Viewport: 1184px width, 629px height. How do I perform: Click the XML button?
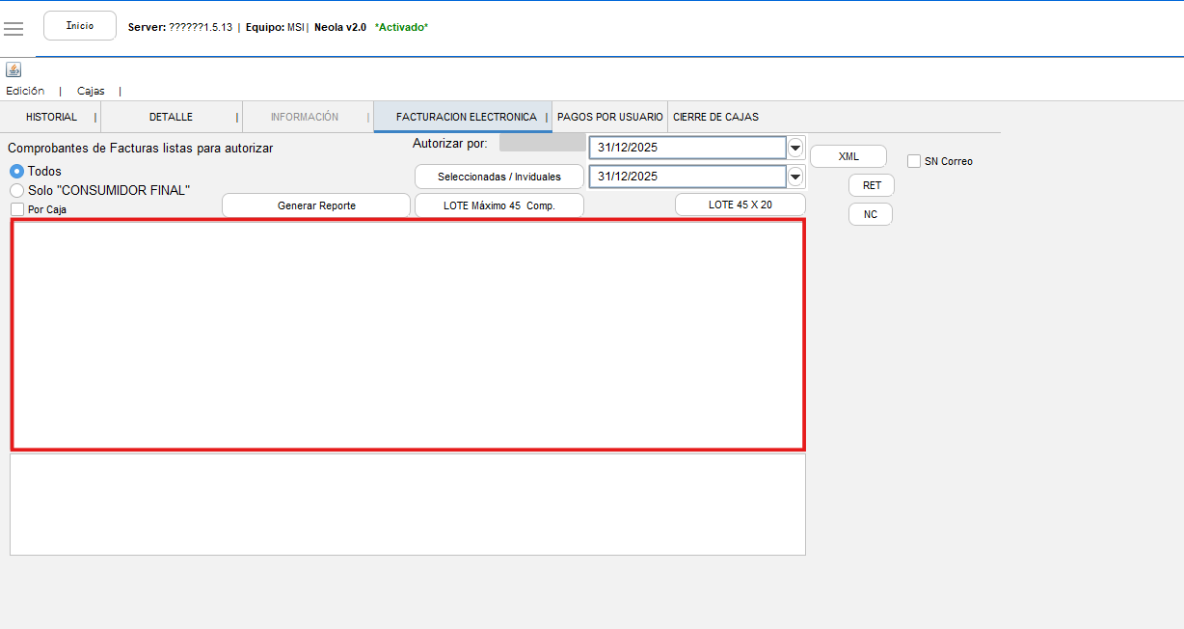[848, 156]
